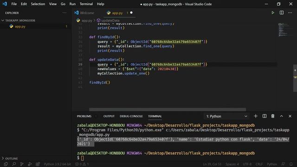Click the feedback icon in status bar

click(x=283, y=164)
